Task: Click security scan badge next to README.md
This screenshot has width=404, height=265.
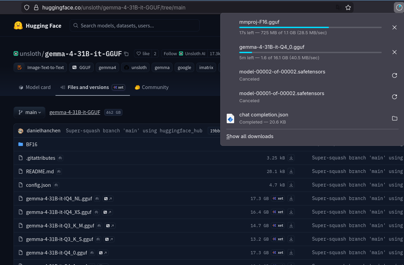Action: (x=59, y=172)
